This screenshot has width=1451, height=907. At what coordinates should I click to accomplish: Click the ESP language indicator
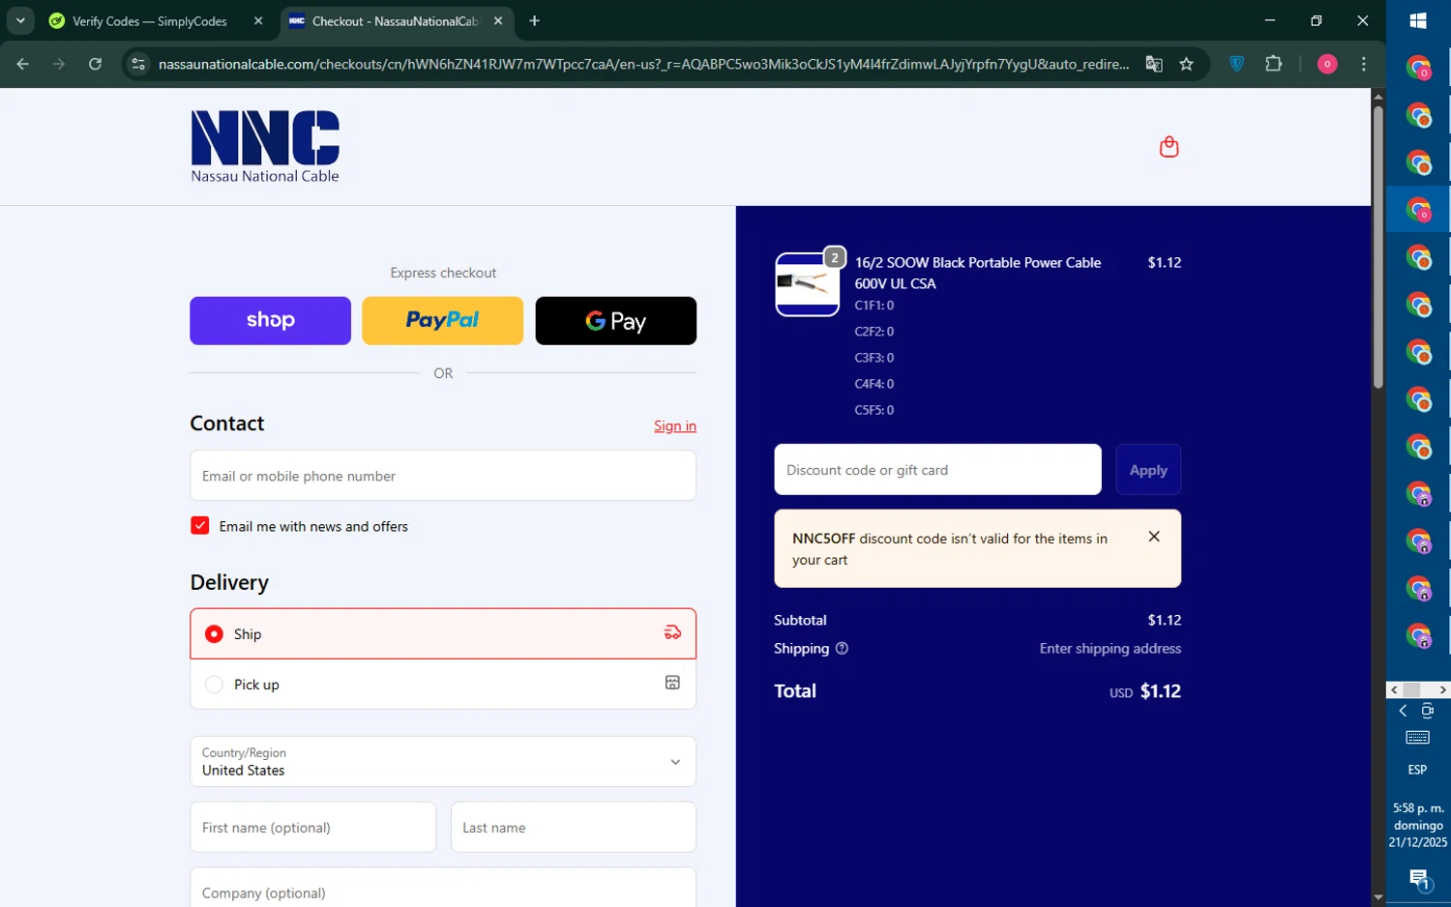click(1418, 770)
